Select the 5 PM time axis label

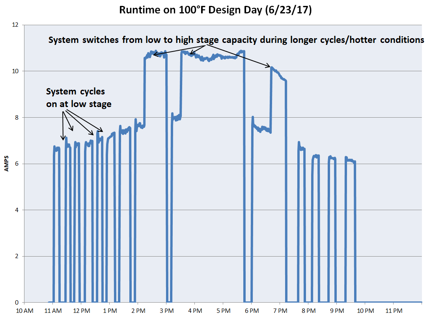pos(223,310)
